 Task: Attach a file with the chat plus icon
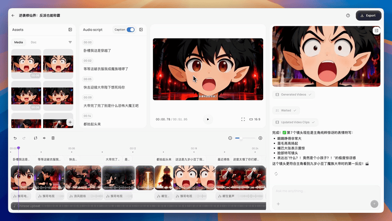point(278,204)
